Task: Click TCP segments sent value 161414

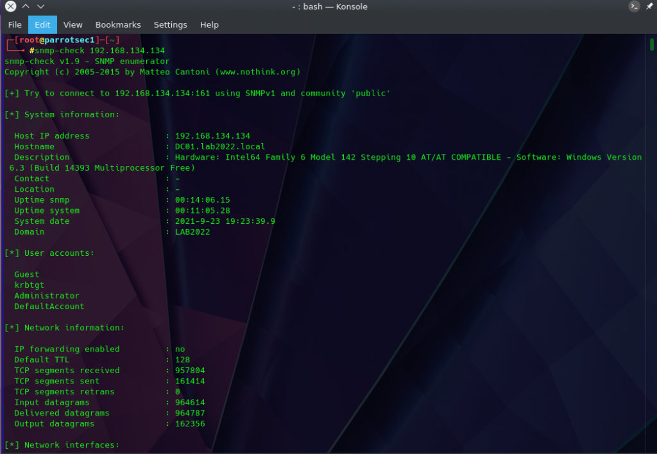Action: pyautogui.click(x=190, y=381)
